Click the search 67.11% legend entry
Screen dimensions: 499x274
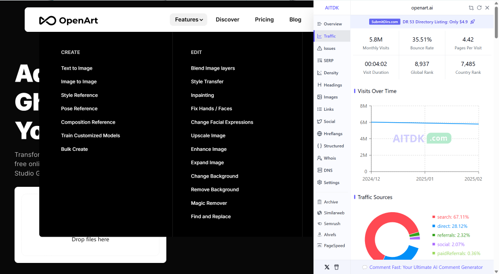tap(450, 217)
